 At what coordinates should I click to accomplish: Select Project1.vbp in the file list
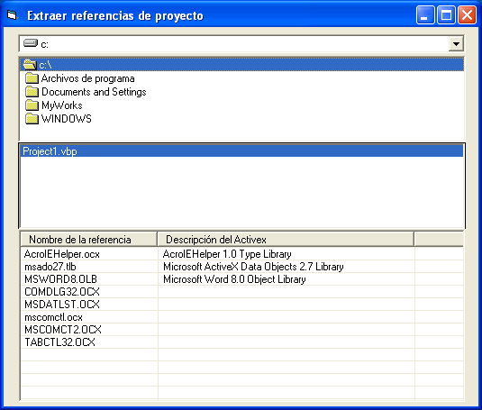click(x=242, y=150)
